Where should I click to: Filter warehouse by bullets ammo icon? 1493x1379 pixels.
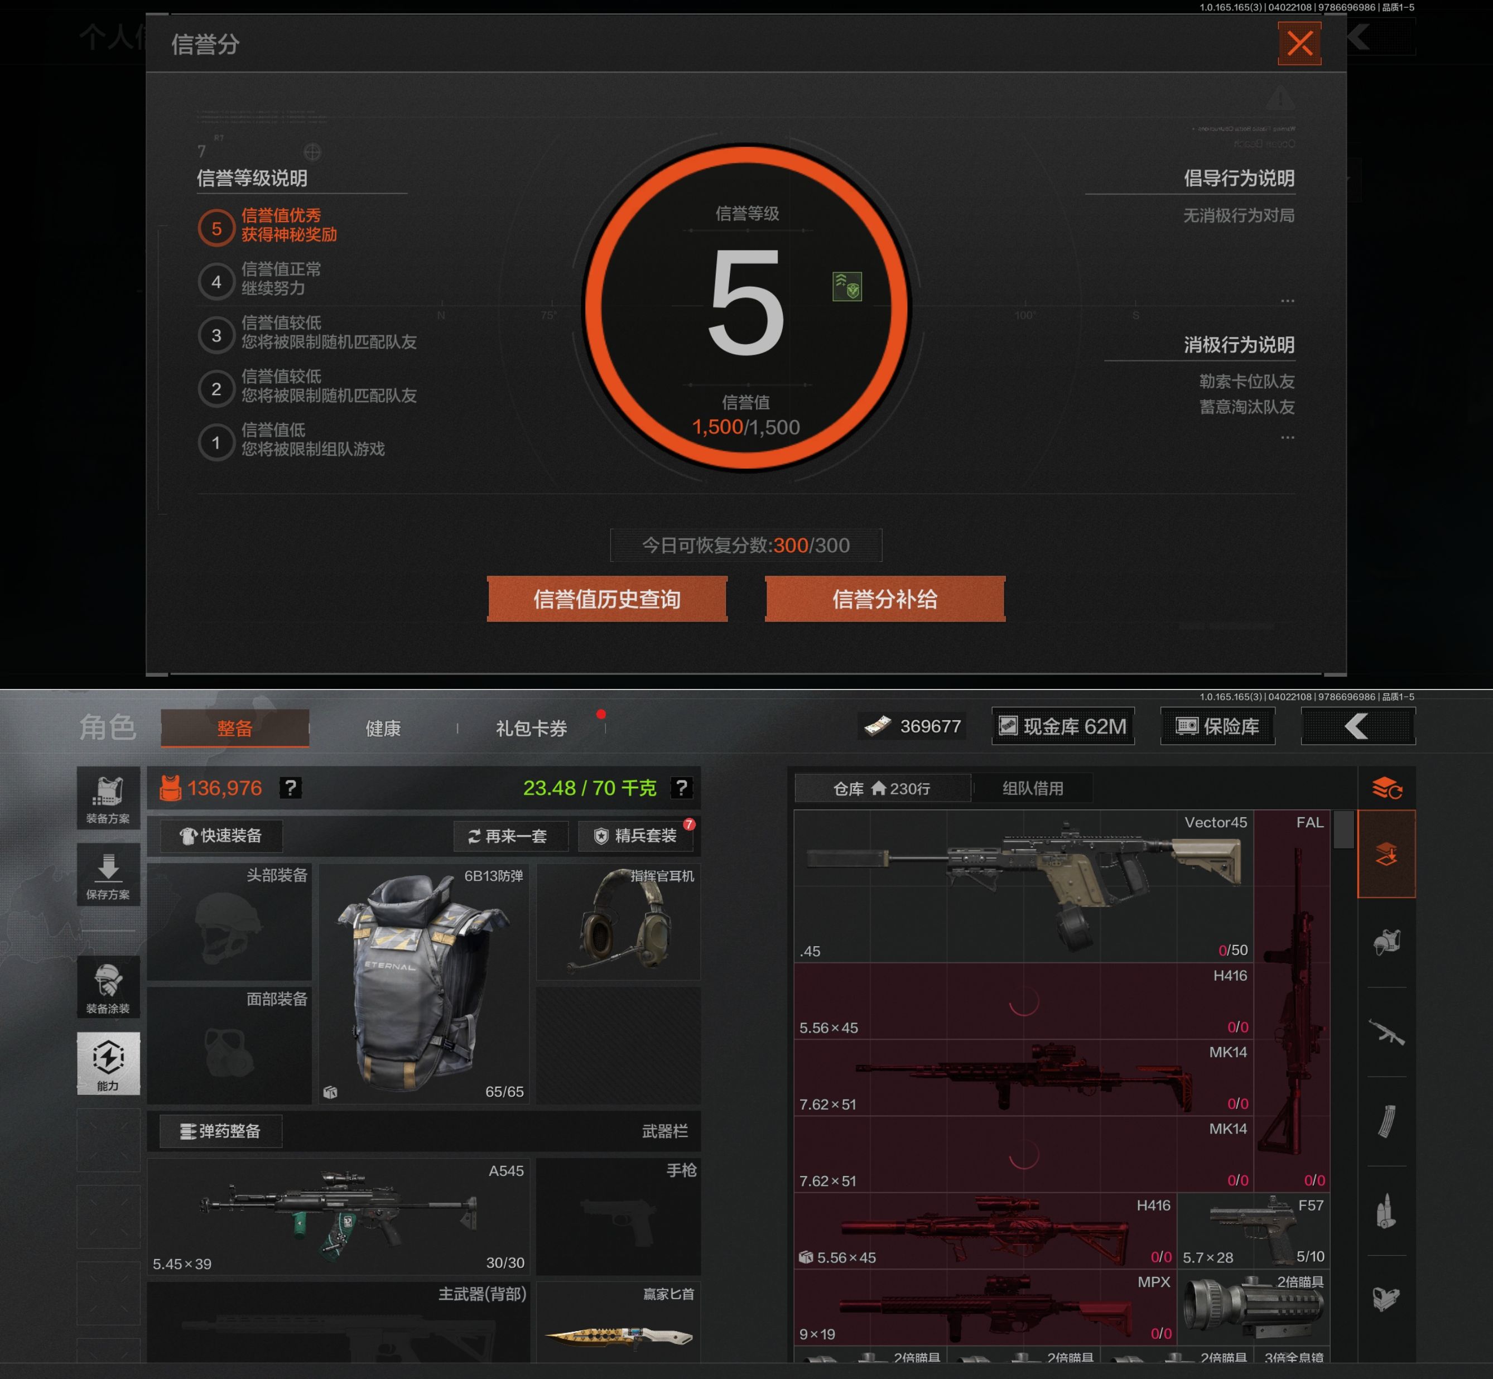[x=1386, y=1211]
